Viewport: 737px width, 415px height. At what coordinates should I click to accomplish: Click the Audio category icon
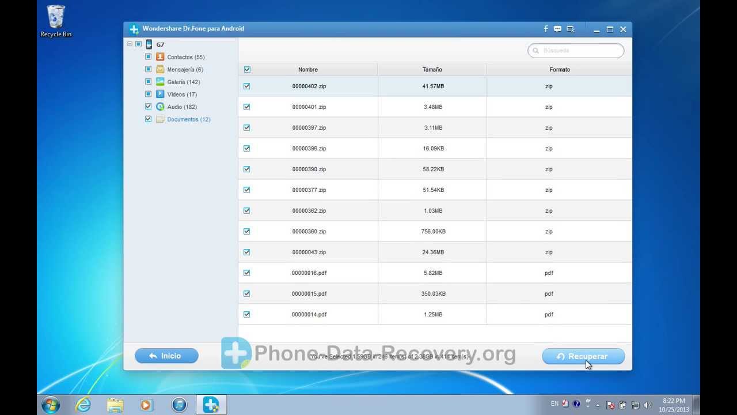tap(160, 107)
